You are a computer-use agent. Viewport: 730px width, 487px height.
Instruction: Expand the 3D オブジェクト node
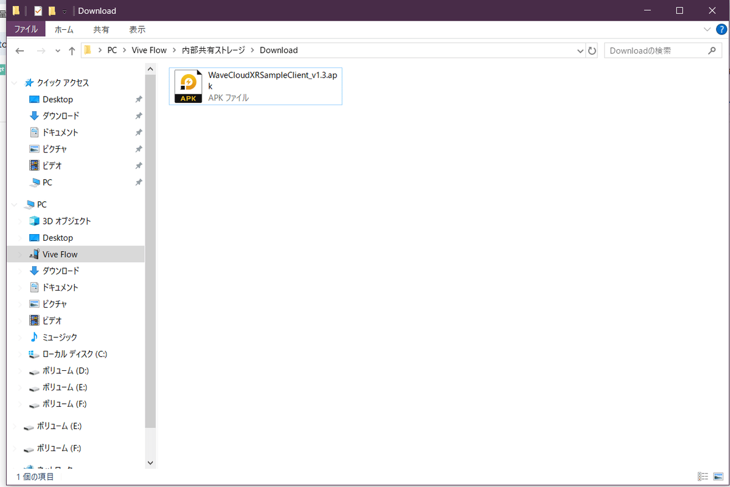(19, 221)
